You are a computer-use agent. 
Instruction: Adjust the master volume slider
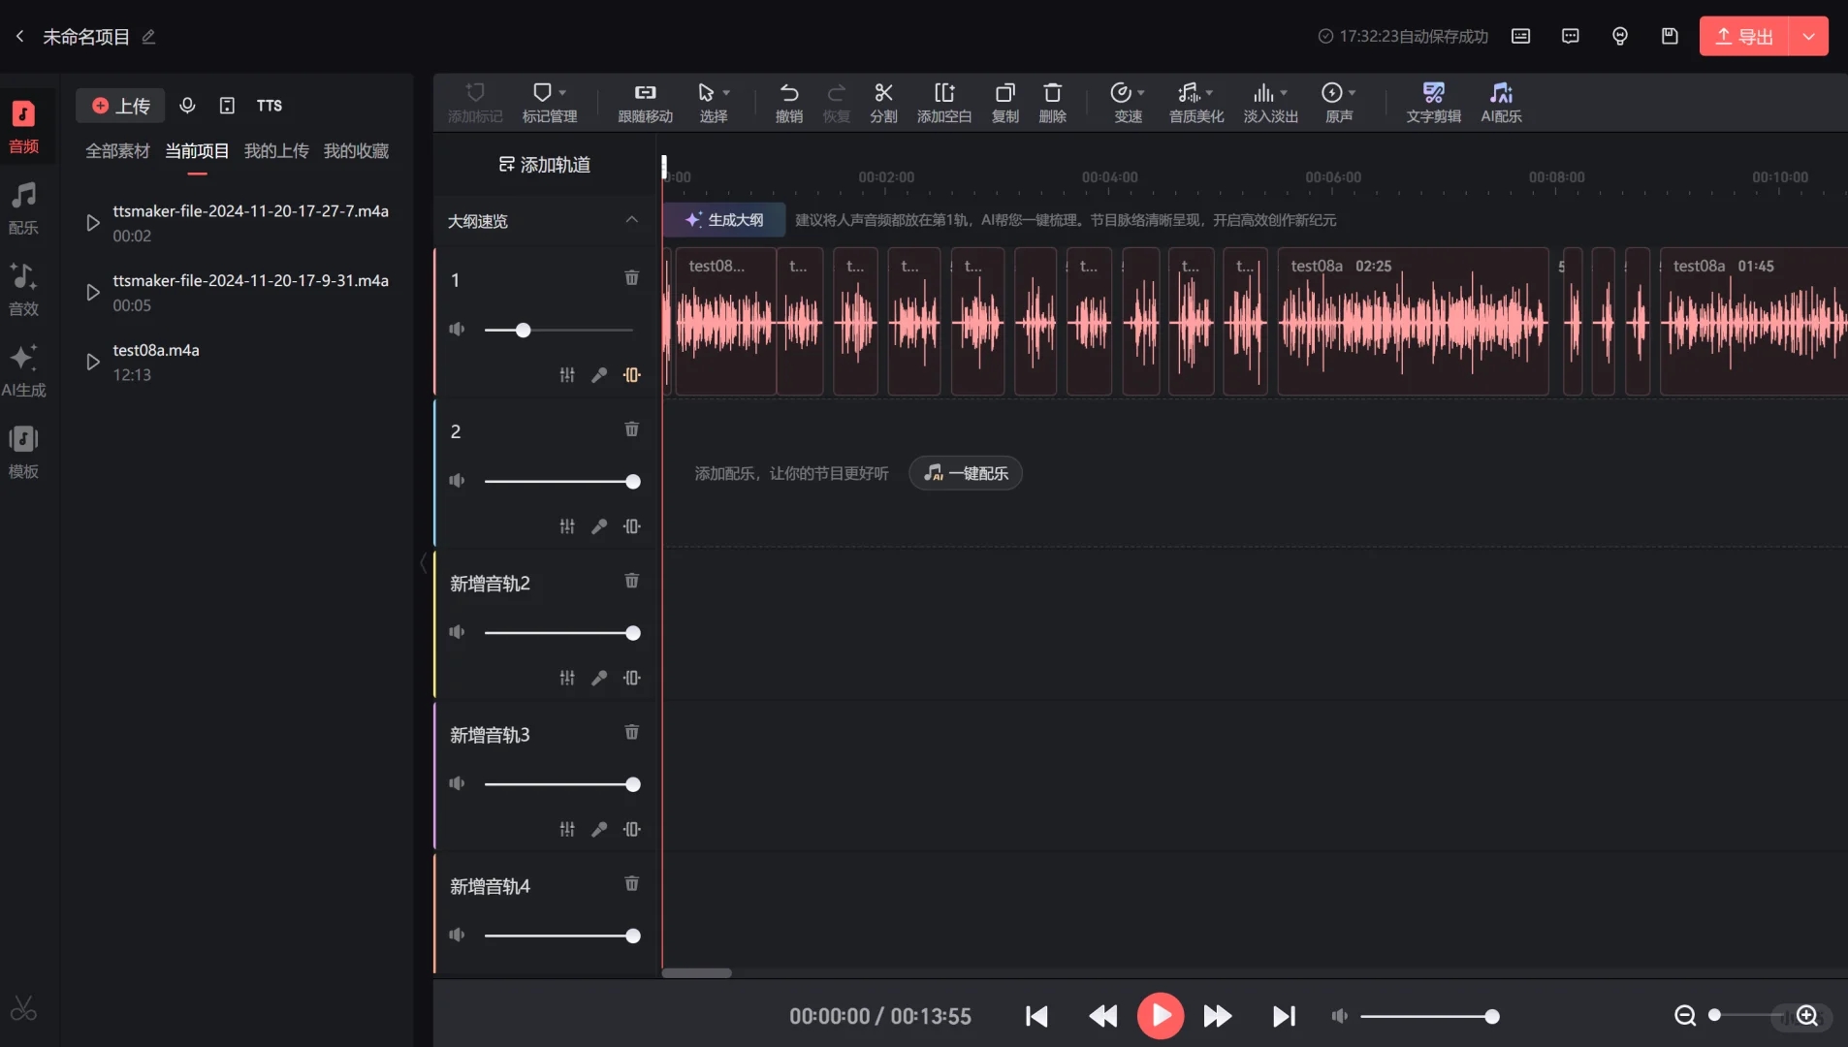click(x=1430, y=1016)
